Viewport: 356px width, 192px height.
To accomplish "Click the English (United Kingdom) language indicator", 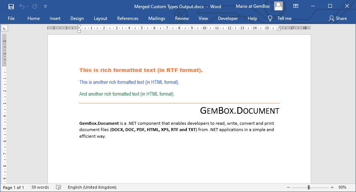I will point(92,188).
